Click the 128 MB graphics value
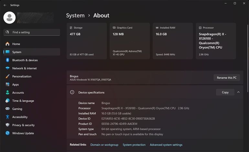This screenshot has width=249, height=152. point(118,34)
